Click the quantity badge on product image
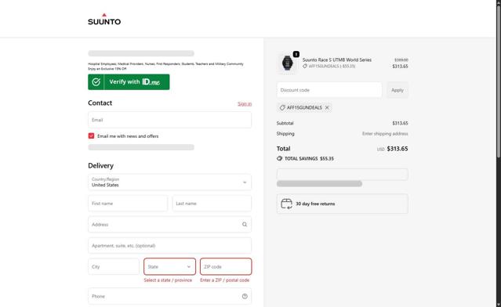 click(296, 54)
